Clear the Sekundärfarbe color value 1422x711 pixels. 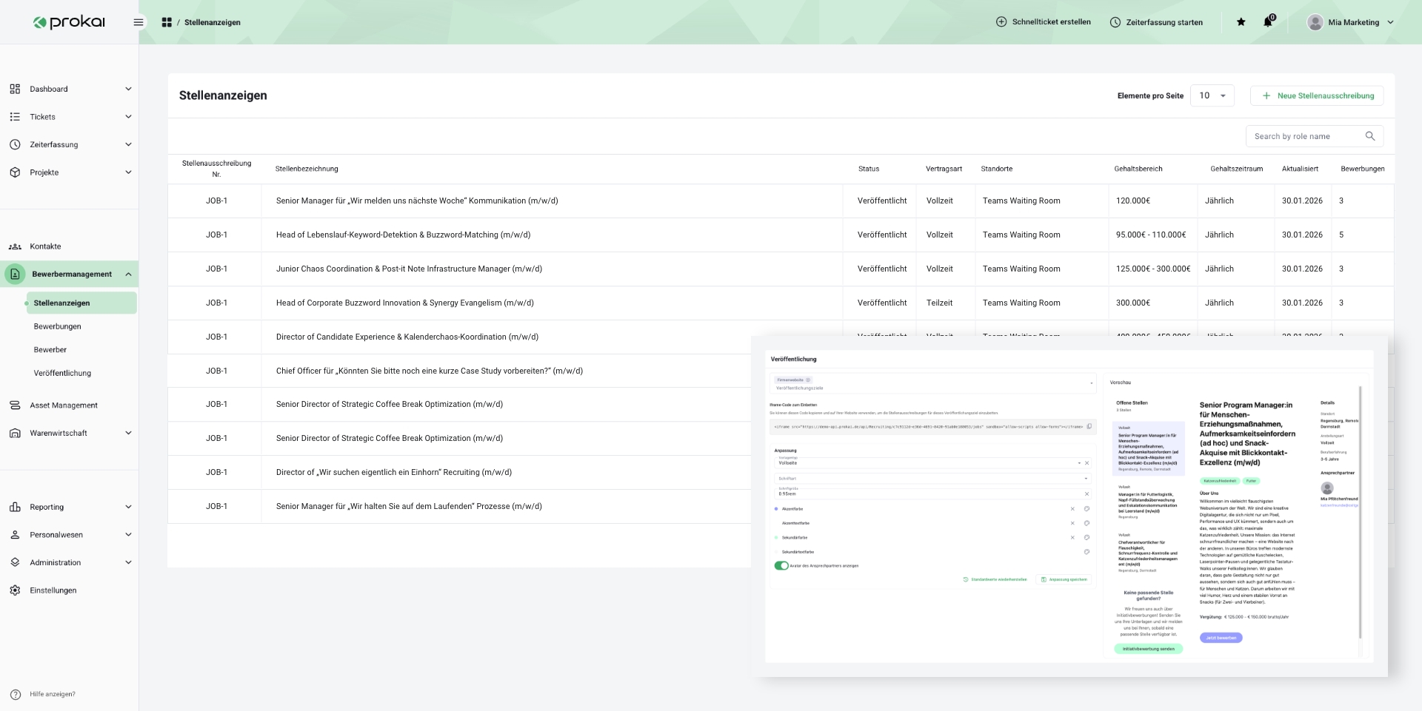pyautogui.click(x=1072, y=538)
